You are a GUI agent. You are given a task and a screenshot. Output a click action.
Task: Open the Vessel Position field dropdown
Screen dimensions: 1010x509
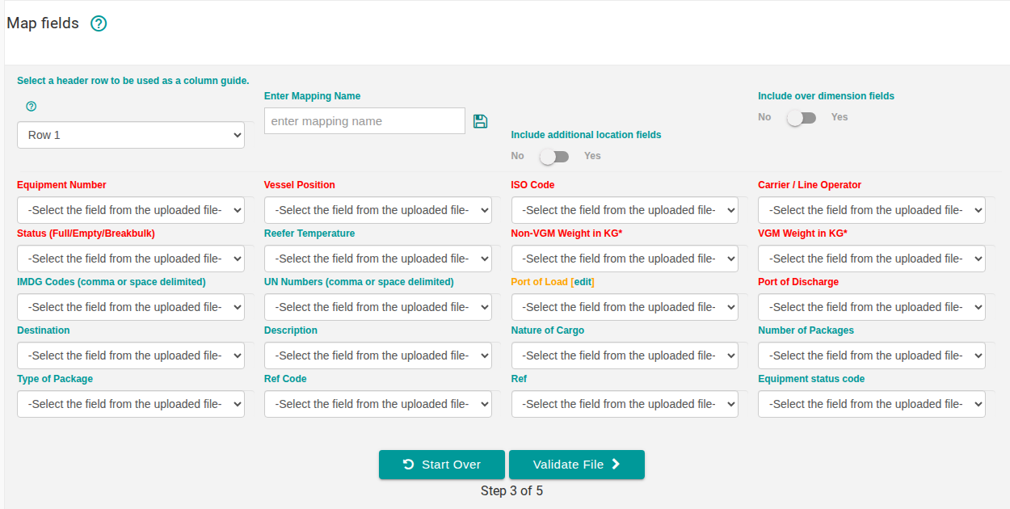[378, 210]
